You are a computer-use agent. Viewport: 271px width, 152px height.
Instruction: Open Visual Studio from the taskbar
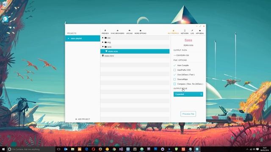coord(121,149)
